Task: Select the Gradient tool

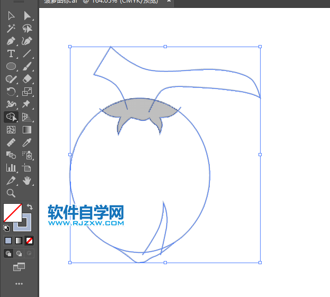Action: pyautogui.click(x=27, y=130)
